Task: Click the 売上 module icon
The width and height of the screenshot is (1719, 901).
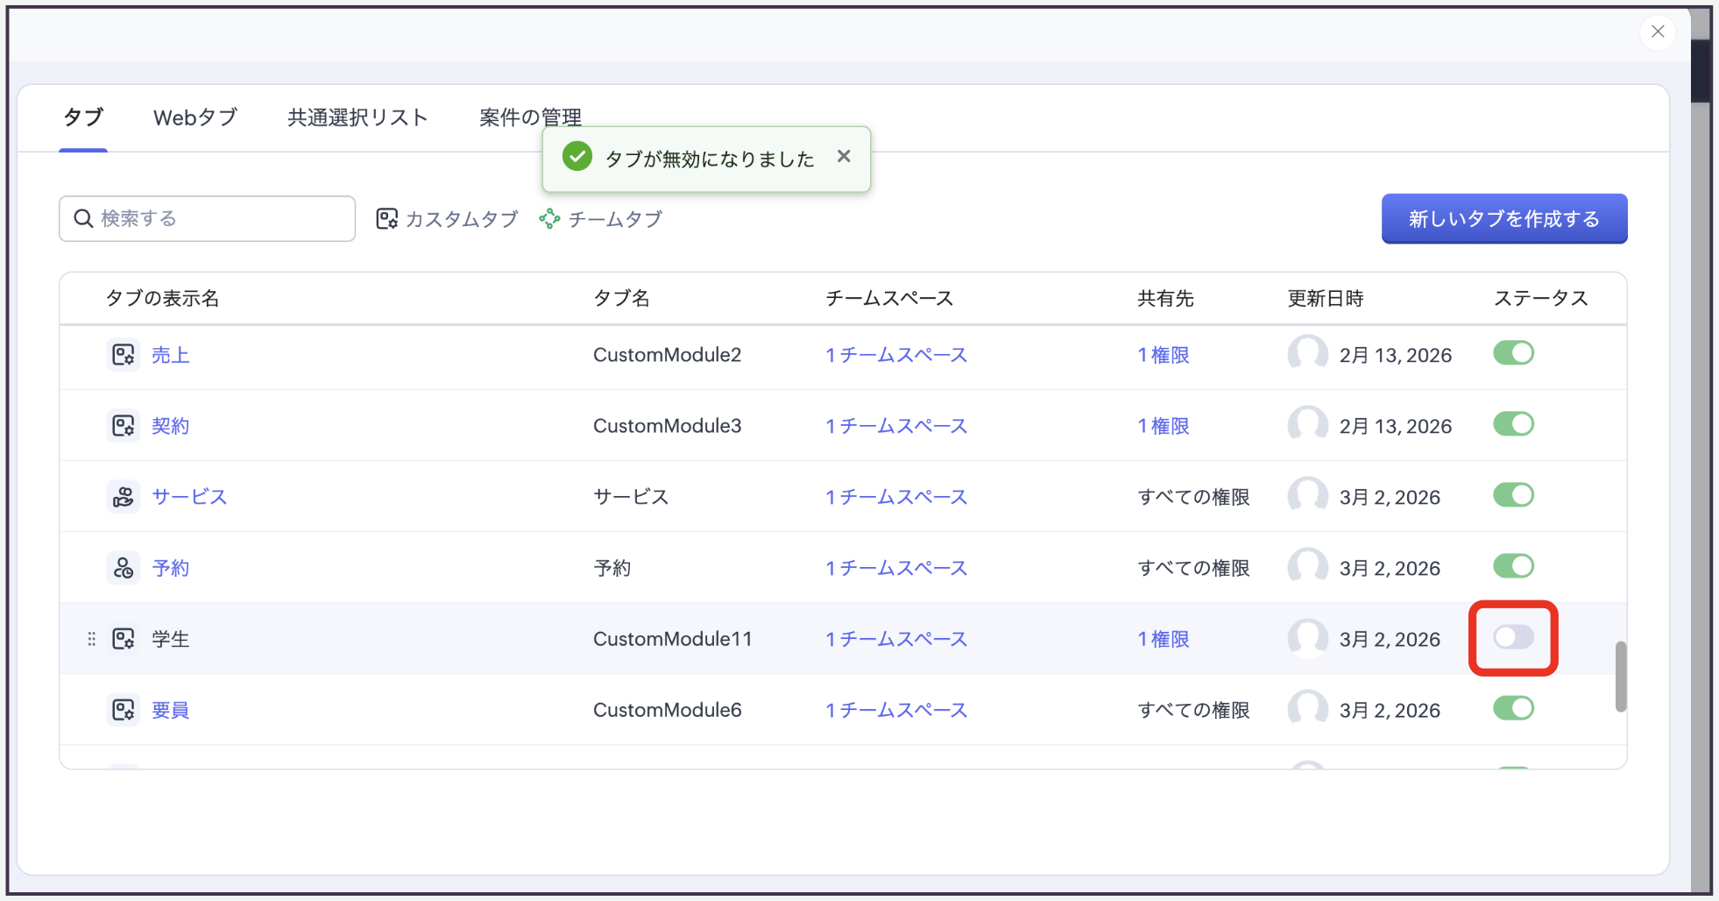Action: click(123, 355)
